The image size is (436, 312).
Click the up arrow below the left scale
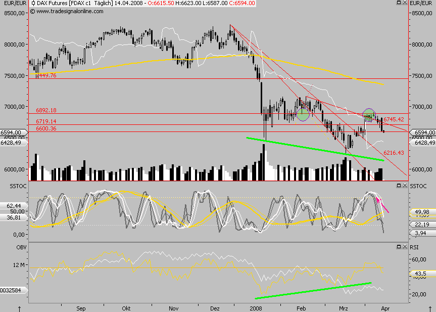click(x=20, y=309)
